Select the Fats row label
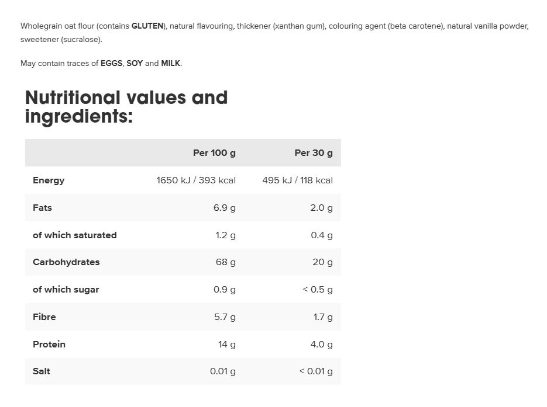Image resolution: width=547 pixels, height=407 pixels. pyautogui.click(x=42, y=207)
